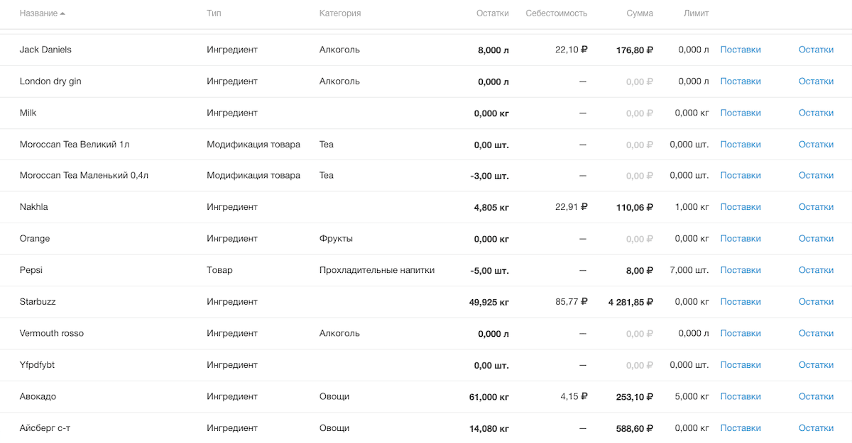Open Поставки for Yfpdfybt

[741, 365]
